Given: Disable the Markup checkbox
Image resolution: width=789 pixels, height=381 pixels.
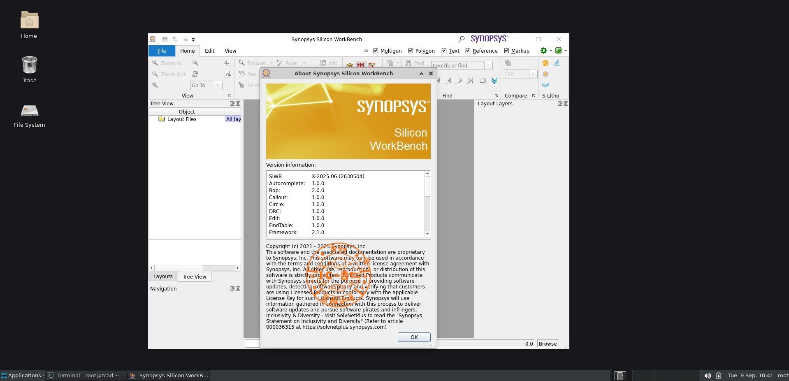Looking at the screenshot, I should pyautogui.click(x=506, y=51).
